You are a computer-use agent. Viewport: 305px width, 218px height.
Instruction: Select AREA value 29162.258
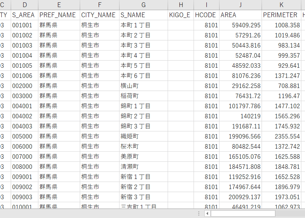click(x=240, y=86)
